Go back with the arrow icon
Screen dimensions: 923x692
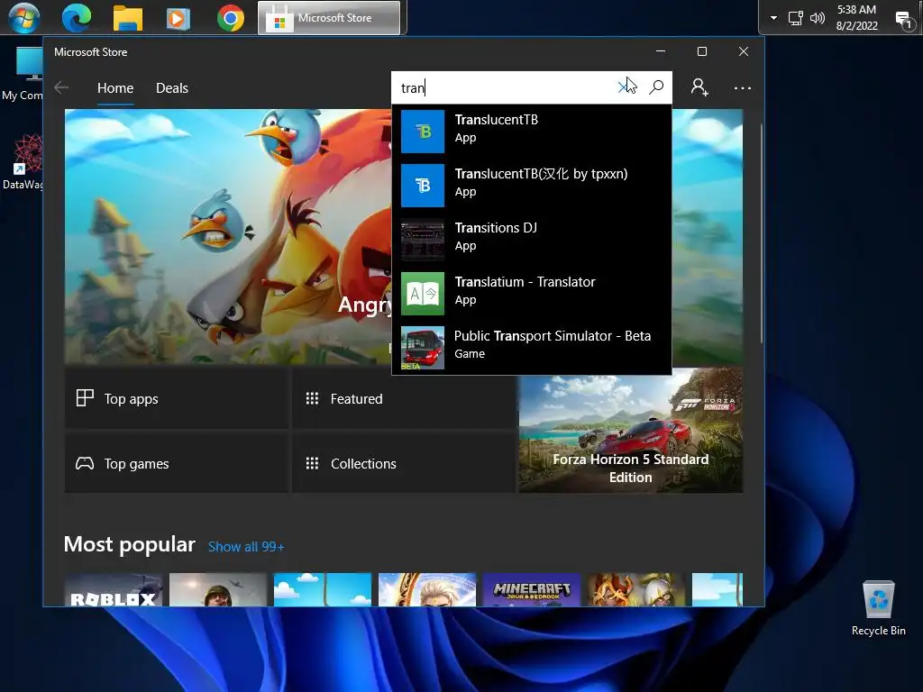tap(61, 87)
